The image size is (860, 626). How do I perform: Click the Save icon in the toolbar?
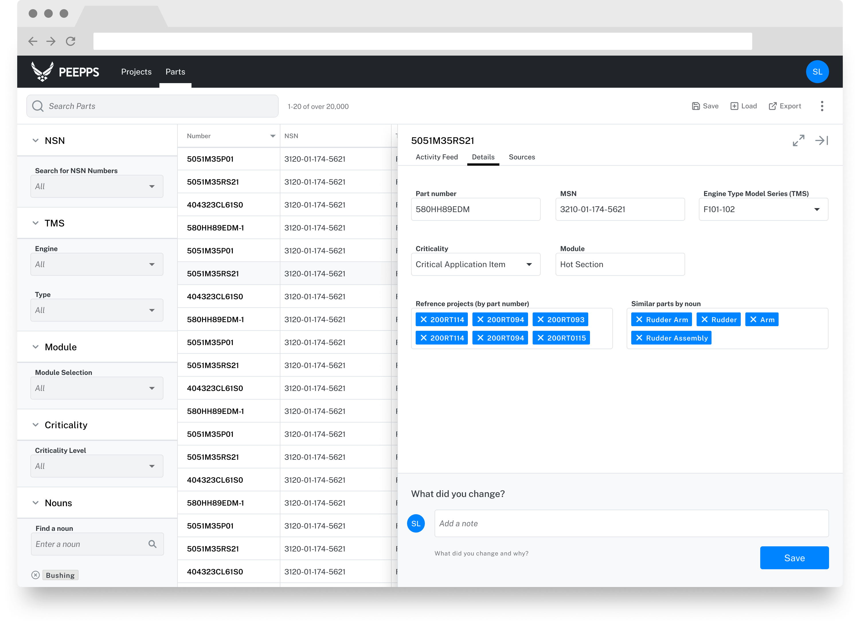tap(697, 106)
